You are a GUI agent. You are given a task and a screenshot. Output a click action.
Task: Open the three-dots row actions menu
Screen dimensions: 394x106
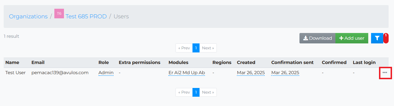385,73
